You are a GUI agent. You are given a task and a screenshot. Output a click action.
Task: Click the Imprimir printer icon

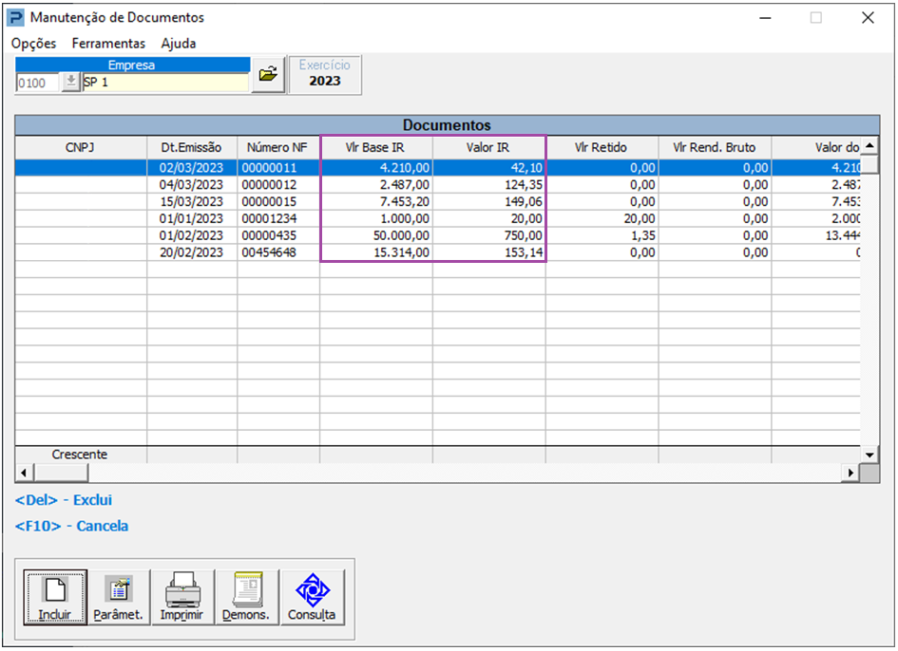coord(182,598)
